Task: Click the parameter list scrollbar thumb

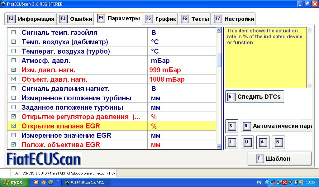Action: coord(219,60)
